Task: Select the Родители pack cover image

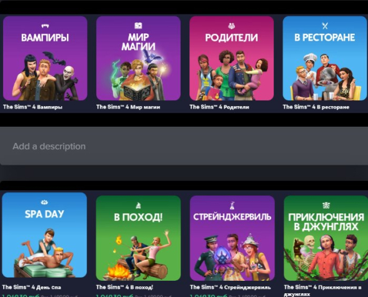Action: 231,59
